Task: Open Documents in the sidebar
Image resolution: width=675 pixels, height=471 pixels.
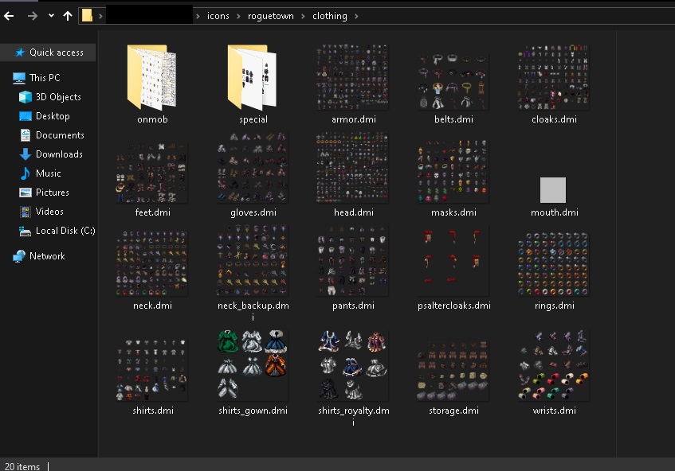Action: tap(52, 135)
